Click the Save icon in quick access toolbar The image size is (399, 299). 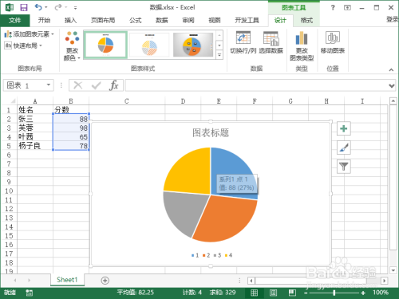(x=24, y=7)
